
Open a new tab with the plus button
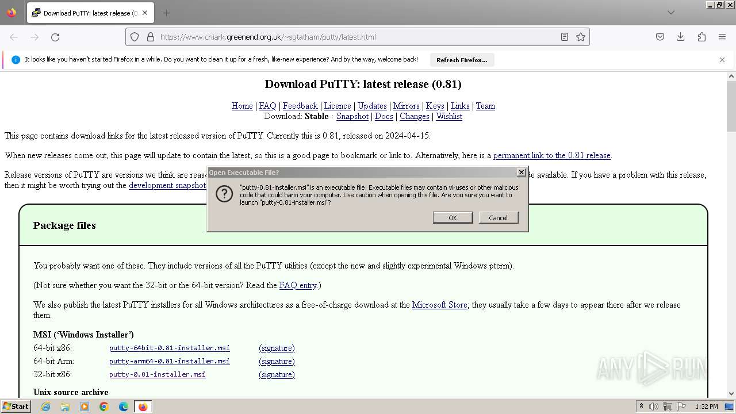pyautogui.click(x=166, y=13)
